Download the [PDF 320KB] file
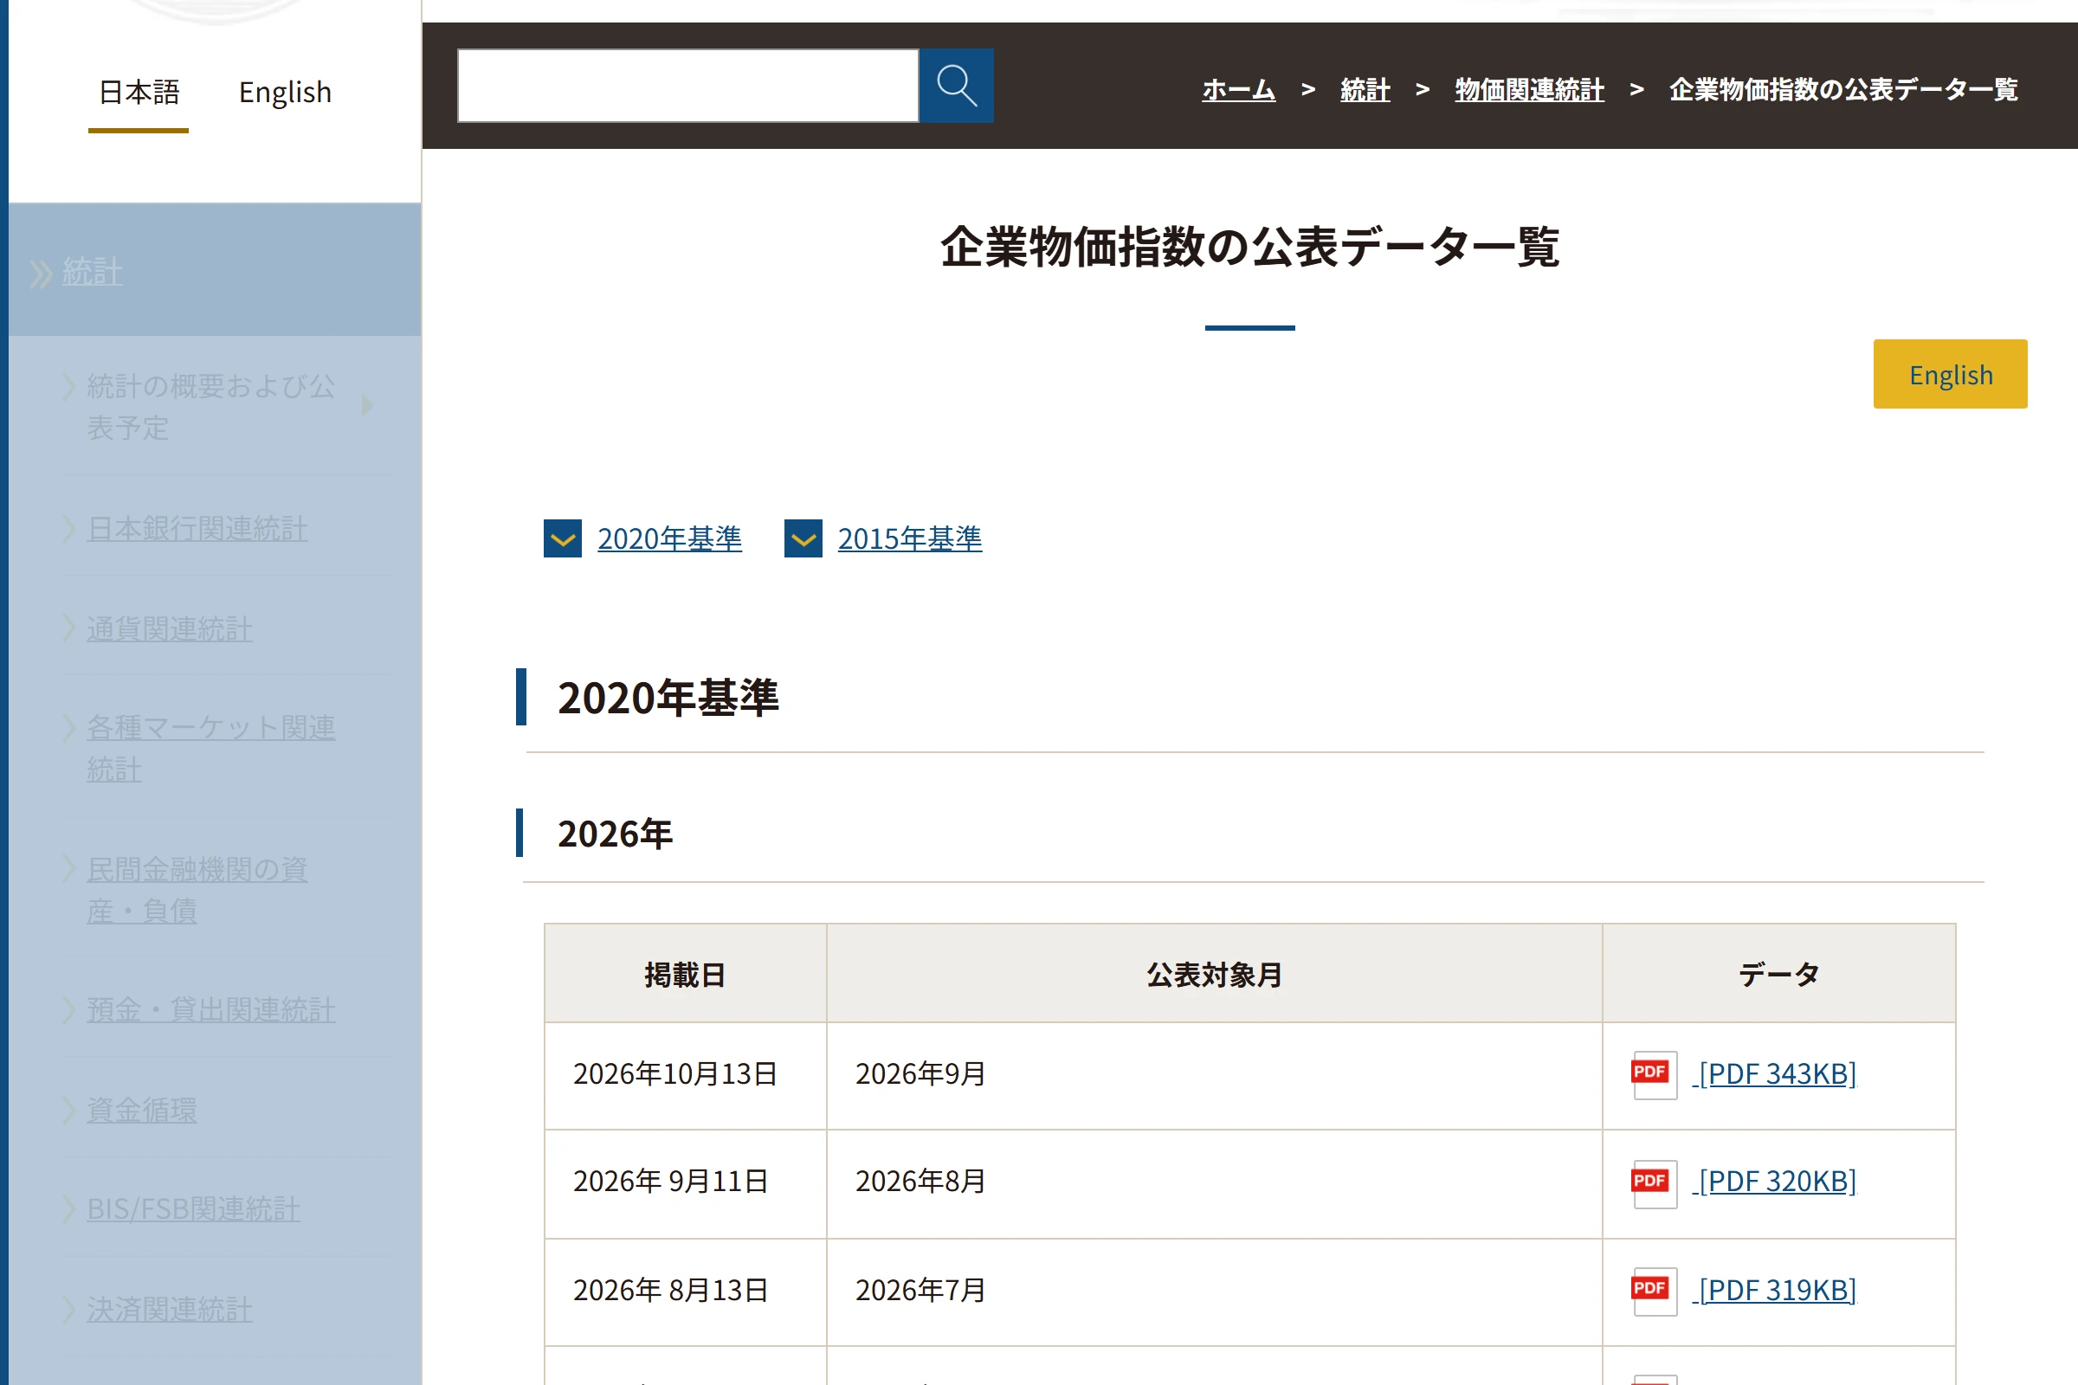 pos(1774,1182)
